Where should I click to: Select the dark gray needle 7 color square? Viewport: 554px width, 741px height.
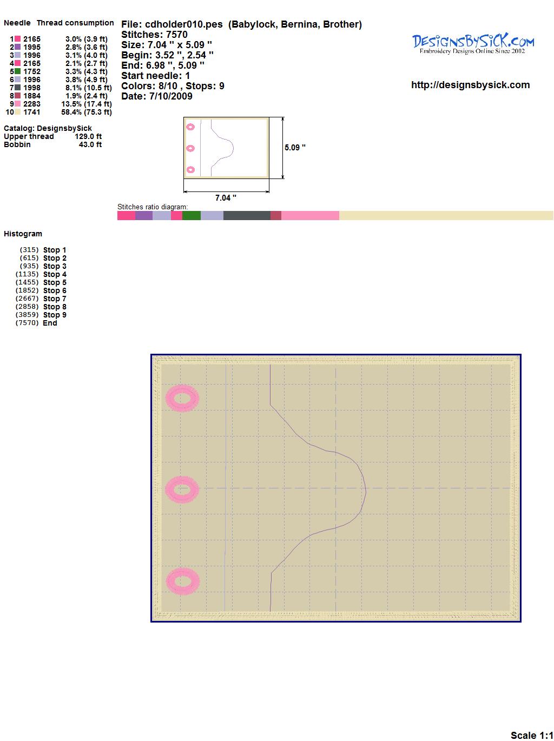point(18,88)
